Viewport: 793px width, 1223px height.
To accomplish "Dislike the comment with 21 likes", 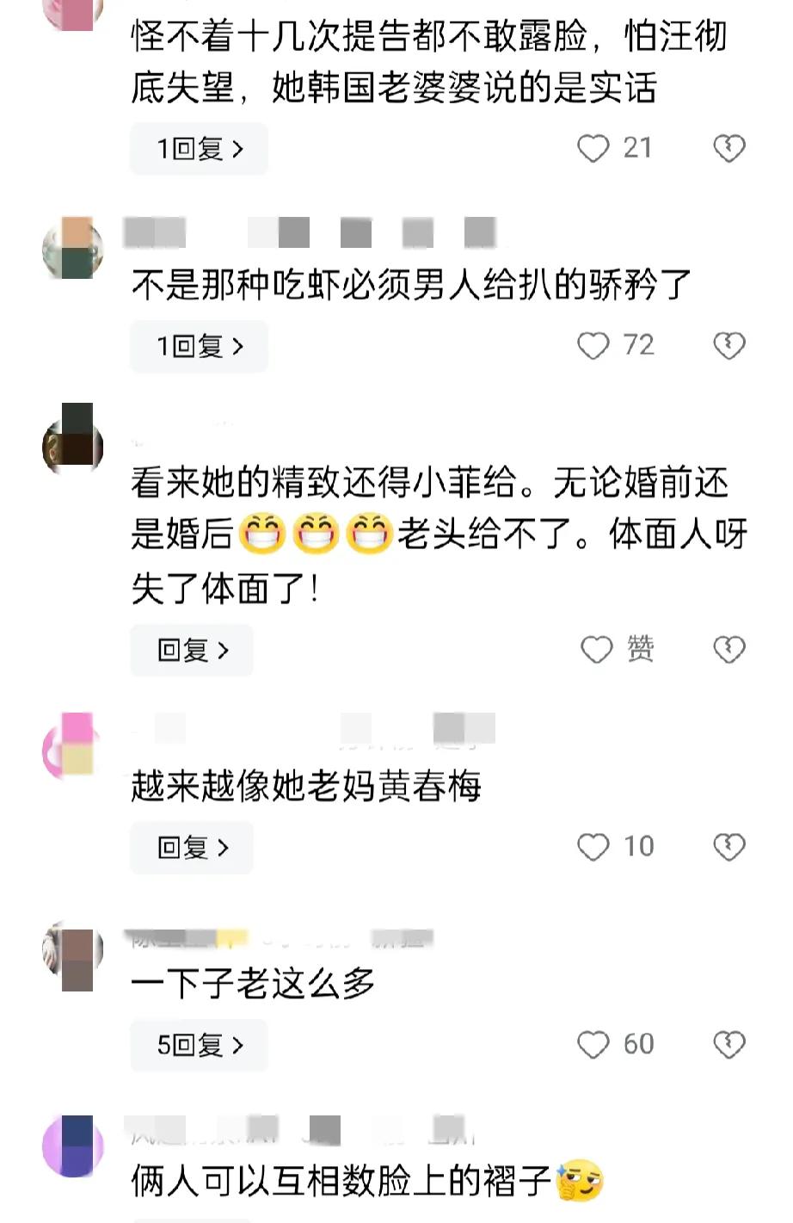I will pos(729,149).
